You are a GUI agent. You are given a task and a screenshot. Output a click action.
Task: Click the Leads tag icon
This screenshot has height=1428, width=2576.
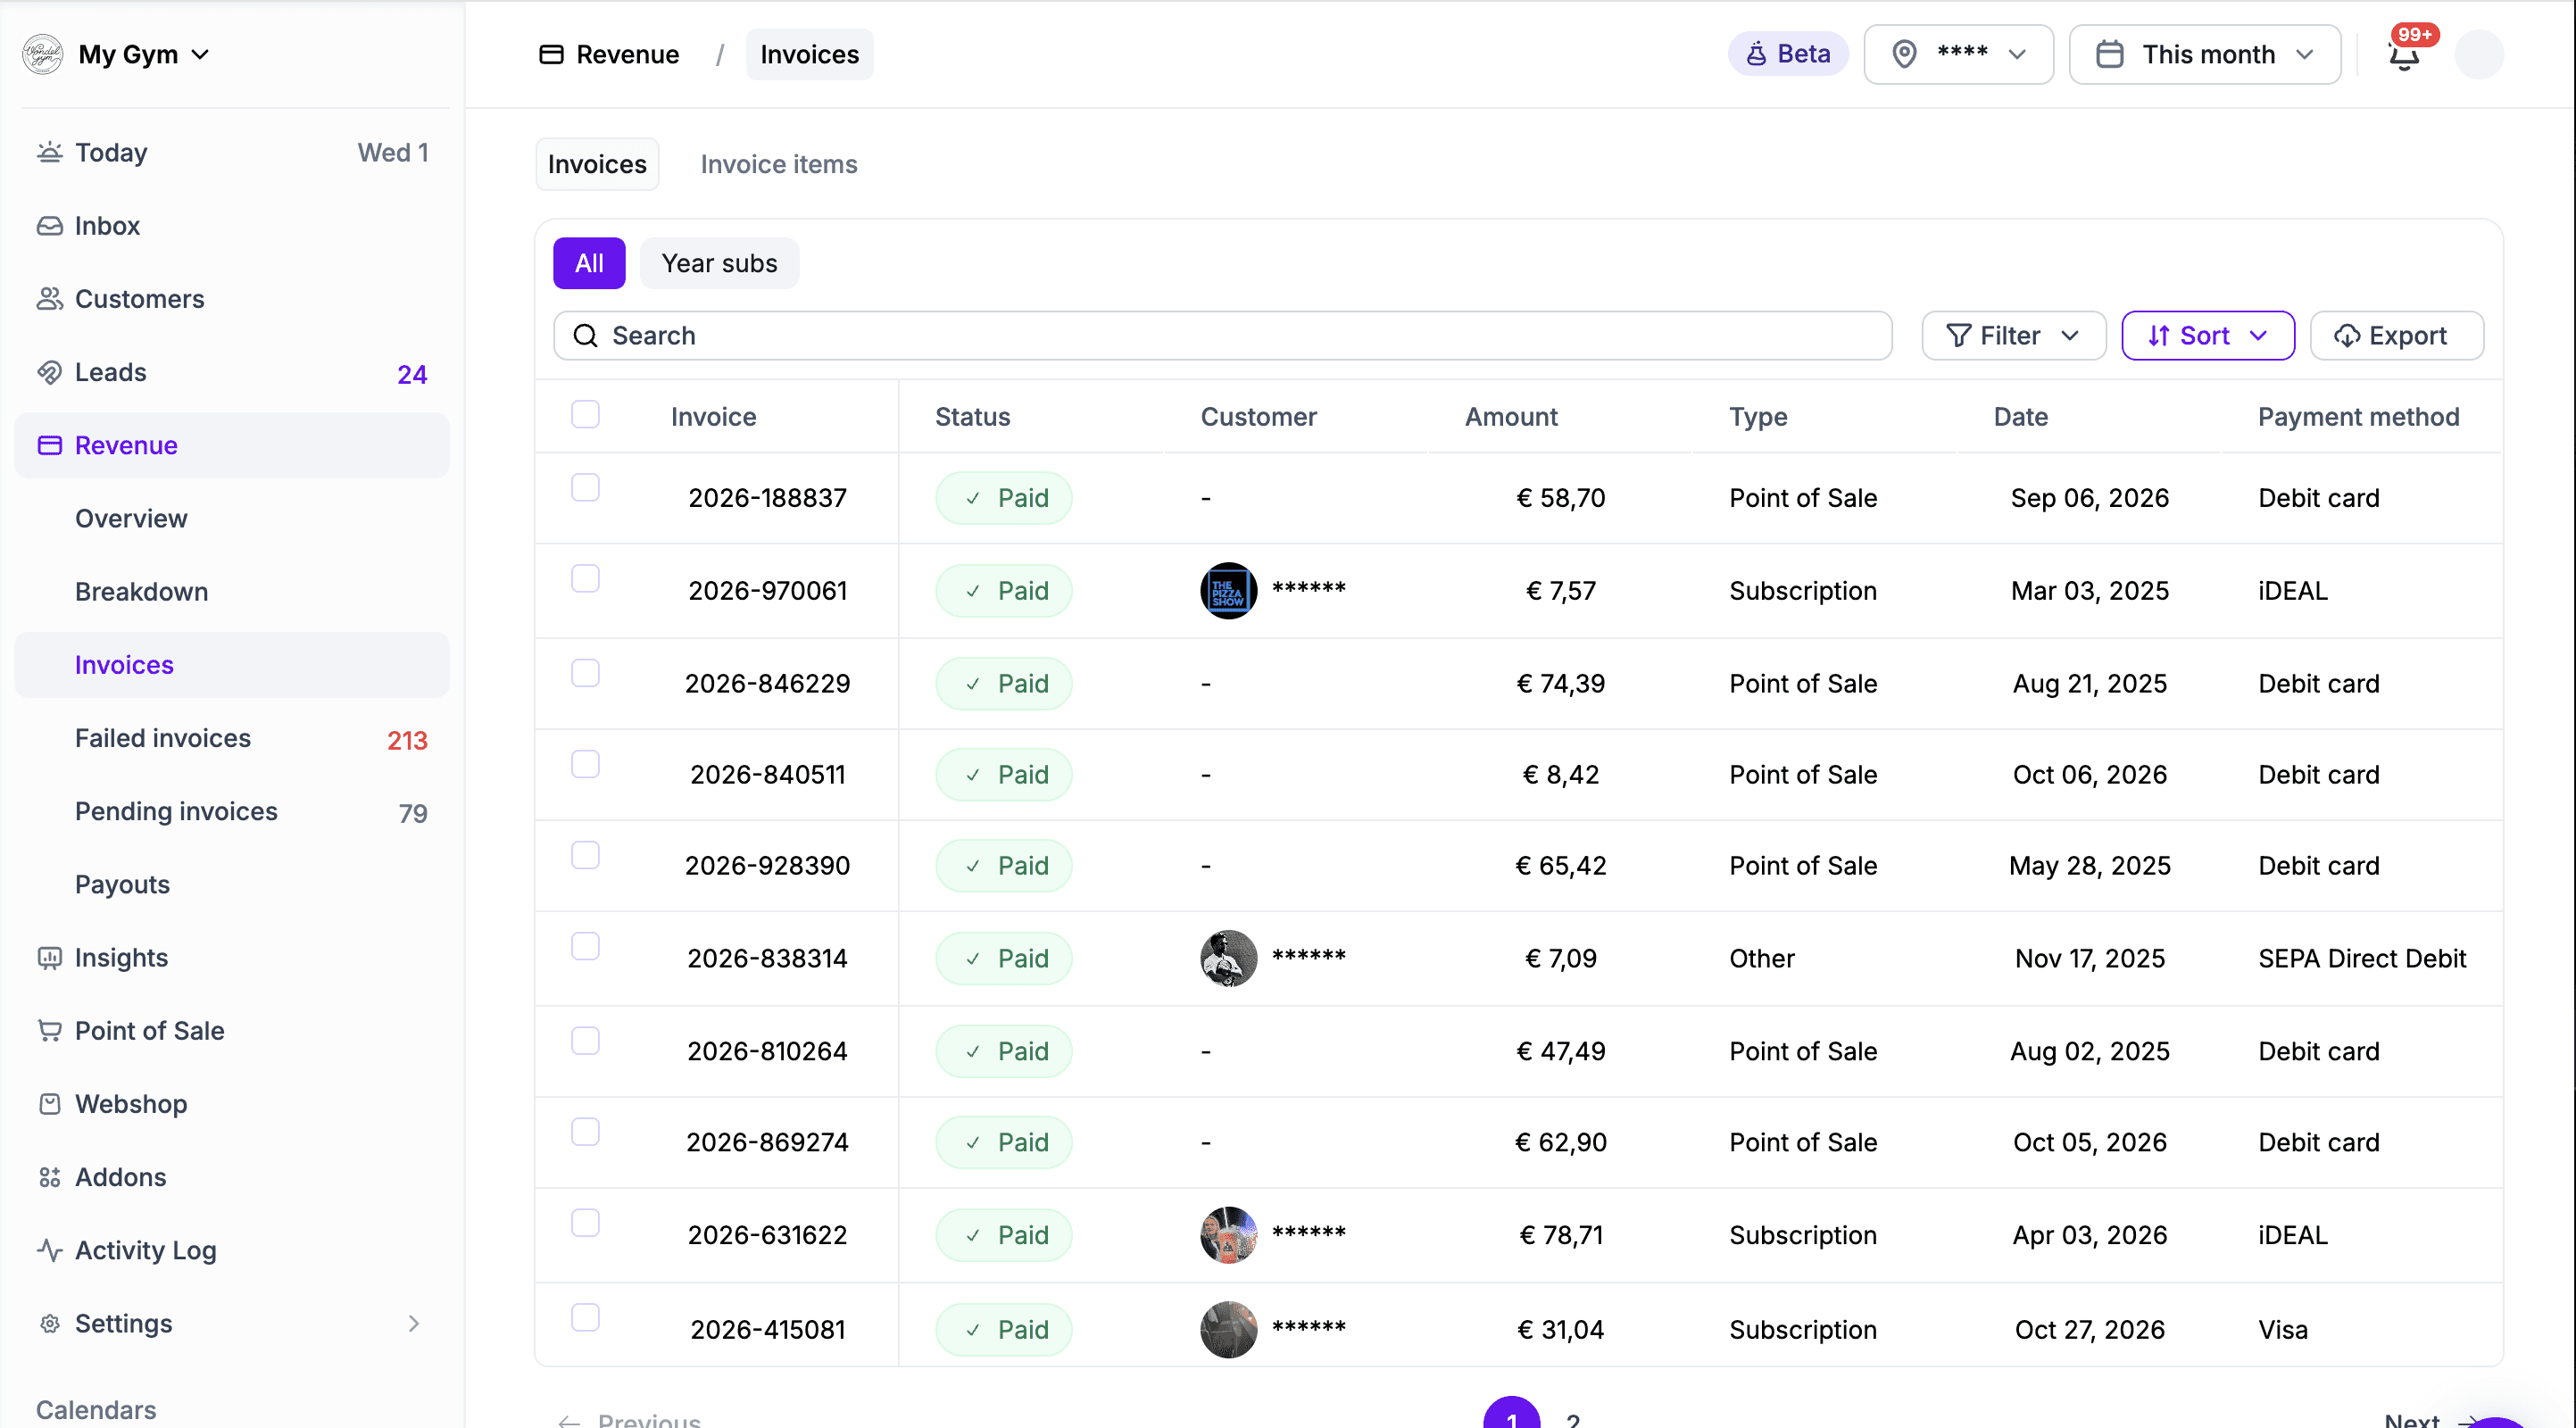tap(49, 372)
